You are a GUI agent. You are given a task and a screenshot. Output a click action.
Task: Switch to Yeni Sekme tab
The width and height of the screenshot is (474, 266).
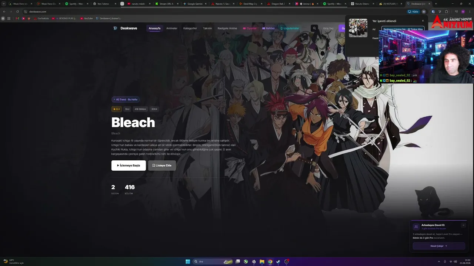pos(104,4)
